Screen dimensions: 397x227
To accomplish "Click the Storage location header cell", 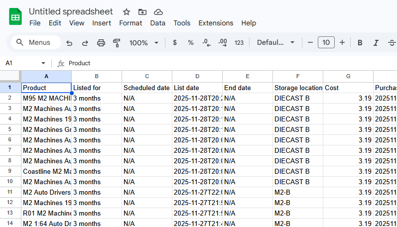I will pyautogui.click(x=298, y=88).
